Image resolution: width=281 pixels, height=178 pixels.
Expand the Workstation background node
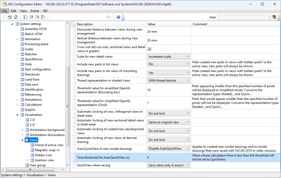point(23,130)
